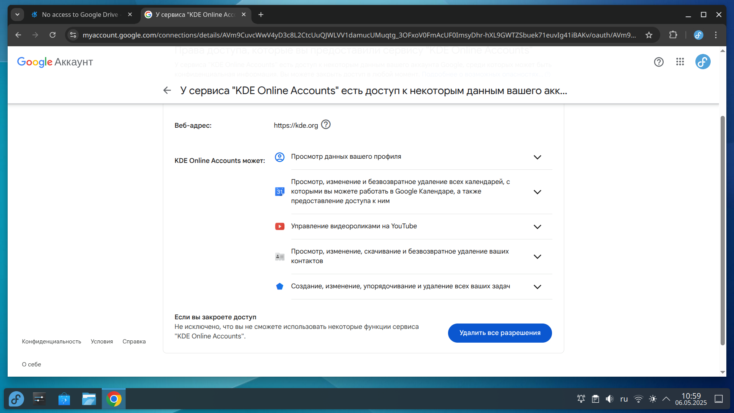This screenshot has width=734, height=413.
Task: Expand the profile data permission
Action: click(538, 157)
